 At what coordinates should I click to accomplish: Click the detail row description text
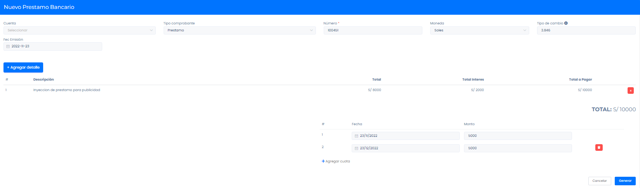pyautogui.click(x=67, y=90)
